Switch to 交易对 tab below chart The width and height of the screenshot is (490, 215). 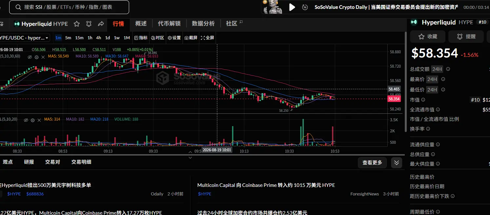point(52,162)
